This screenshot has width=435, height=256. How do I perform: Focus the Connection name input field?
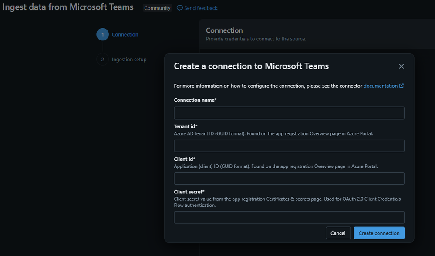coord(289,113)
